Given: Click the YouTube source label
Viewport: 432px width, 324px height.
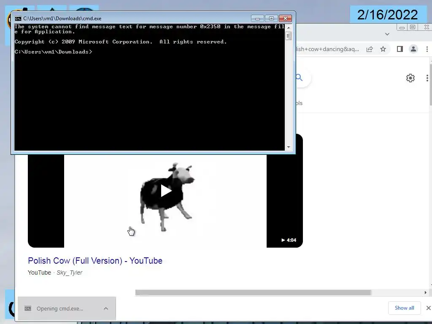Looking at the screenshot, I should pos(39,273).
